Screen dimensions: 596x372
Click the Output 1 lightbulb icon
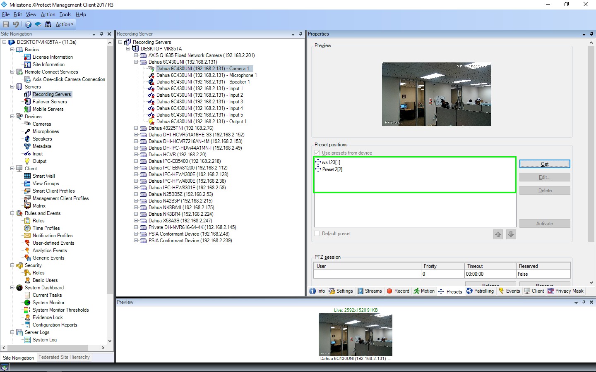(x=151, y=122)
